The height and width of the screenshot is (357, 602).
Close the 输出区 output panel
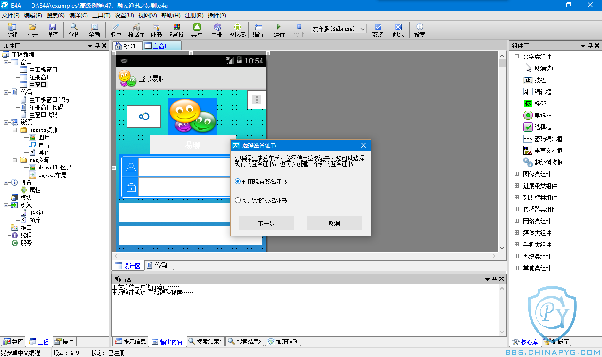[502, 279]
